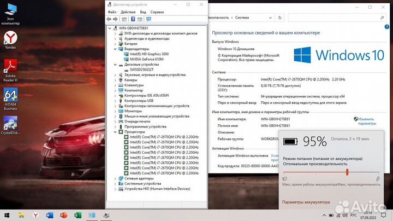The image size is (393, 221).
Task: Show hidden tray icons chevron
Action: click(x=324, y=215)
